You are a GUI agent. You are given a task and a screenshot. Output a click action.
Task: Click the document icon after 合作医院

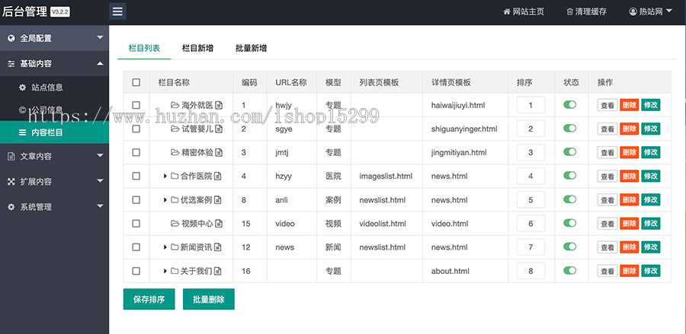217,176
